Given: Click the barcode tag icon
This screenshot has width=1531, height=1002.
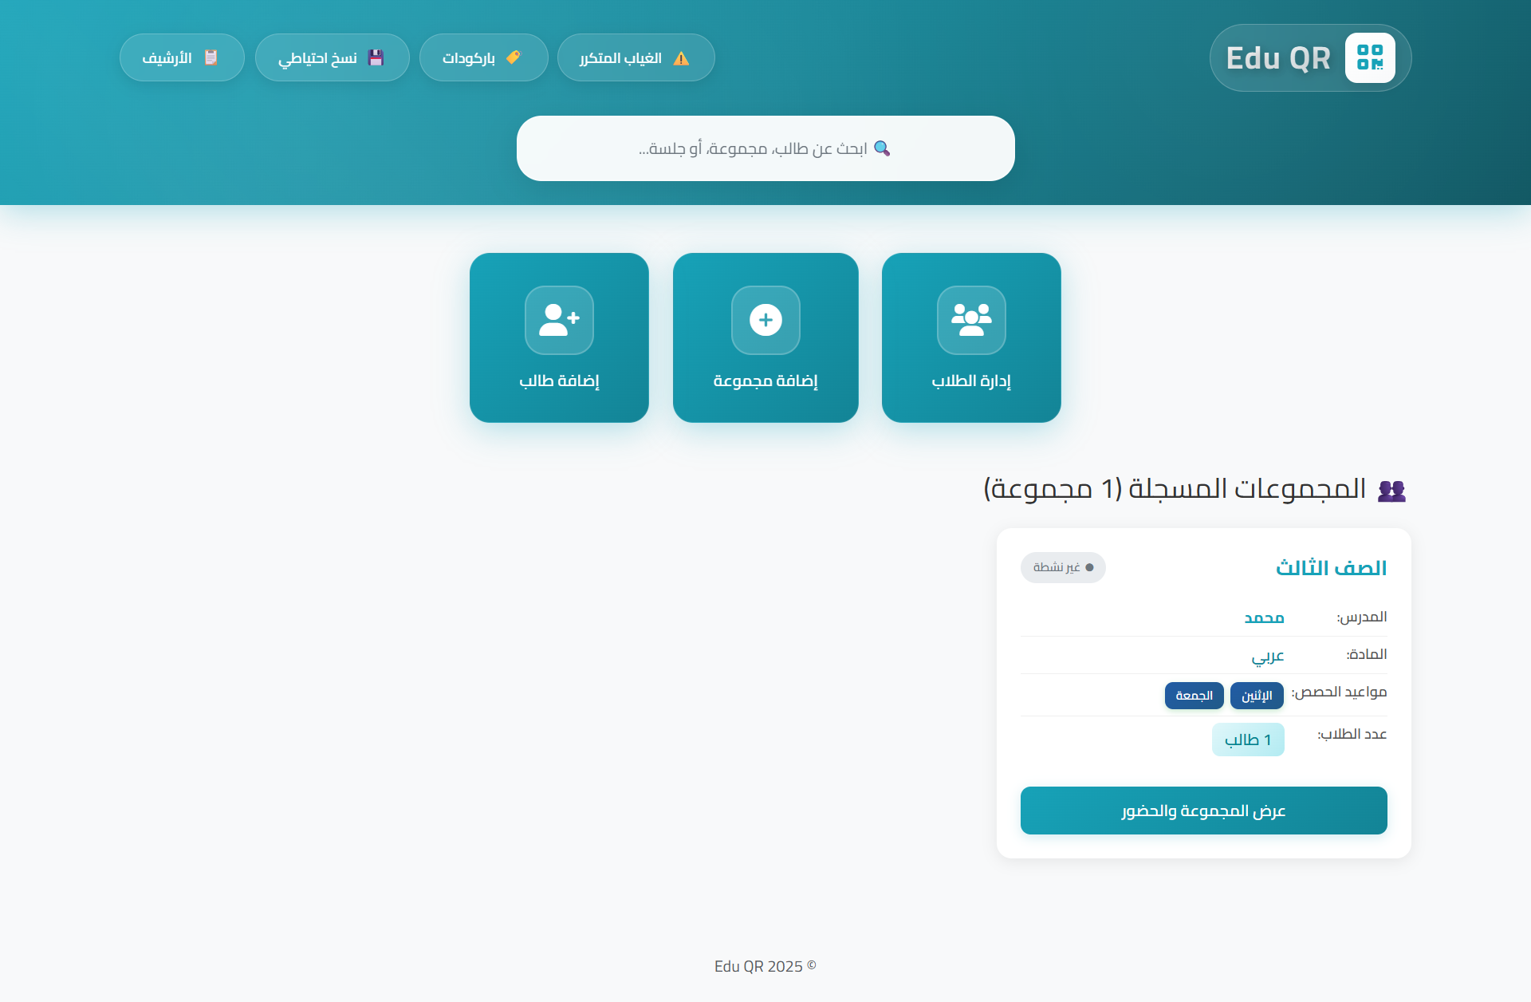Looking at the screenshot, I should (514, 57).
